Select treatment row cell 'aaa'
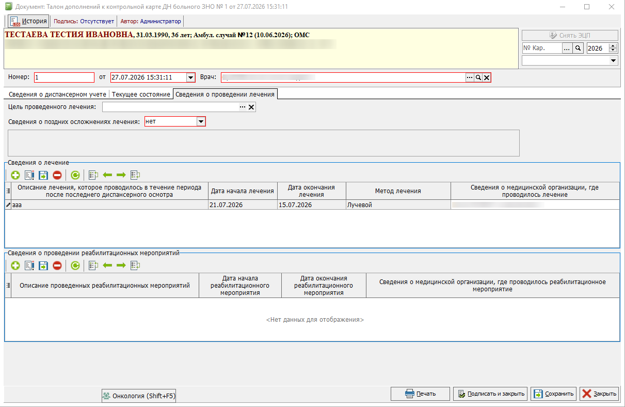 (110, 205)
